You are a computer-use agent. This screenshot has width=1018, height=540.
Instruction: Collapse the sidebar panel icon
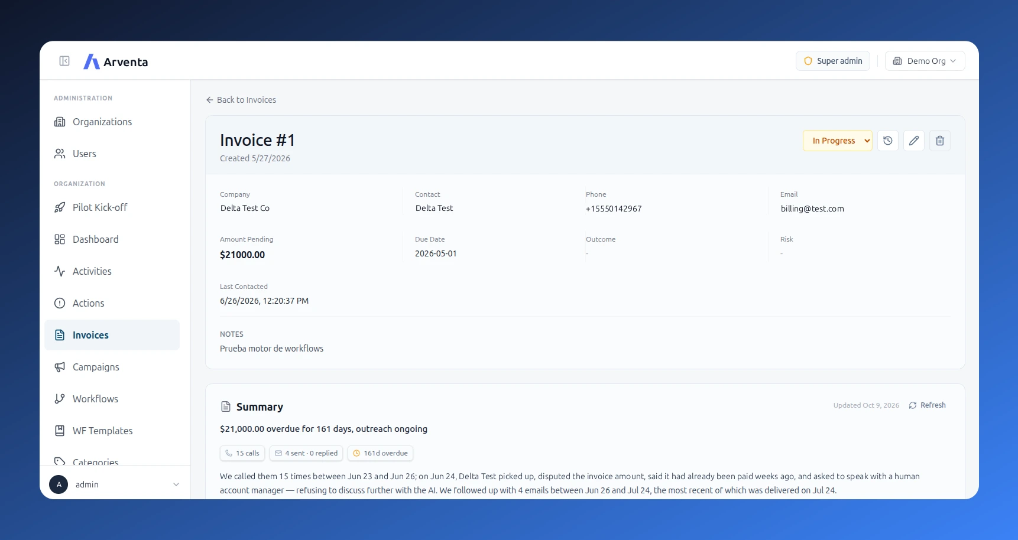pyautogui.click(x=64, y=61)
